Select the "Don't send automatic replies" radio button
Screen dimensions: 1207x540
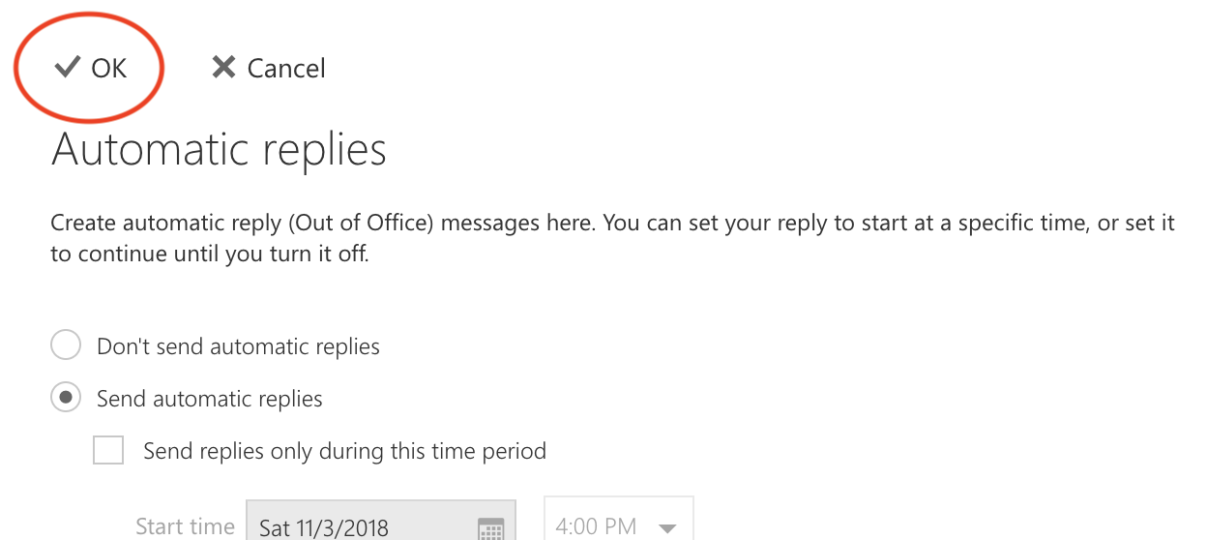(x=66, y=345)
